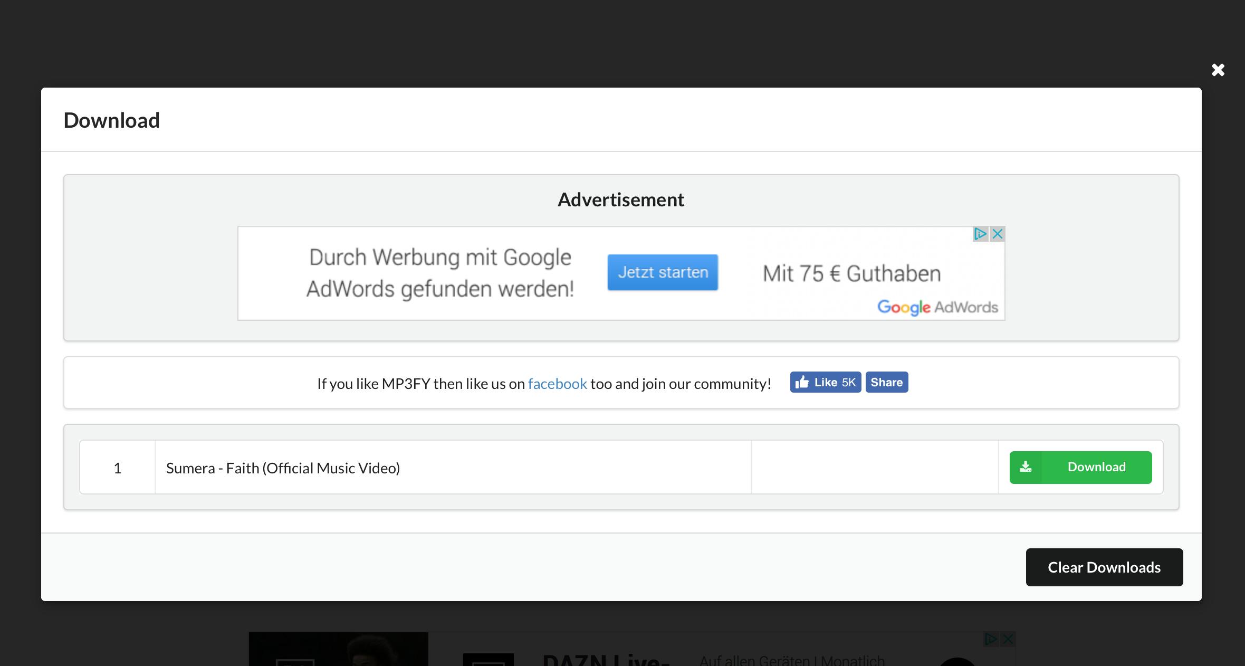
Task: Click the DAZN Live ad headline at the bottom
Action: [x=606, y=660]
